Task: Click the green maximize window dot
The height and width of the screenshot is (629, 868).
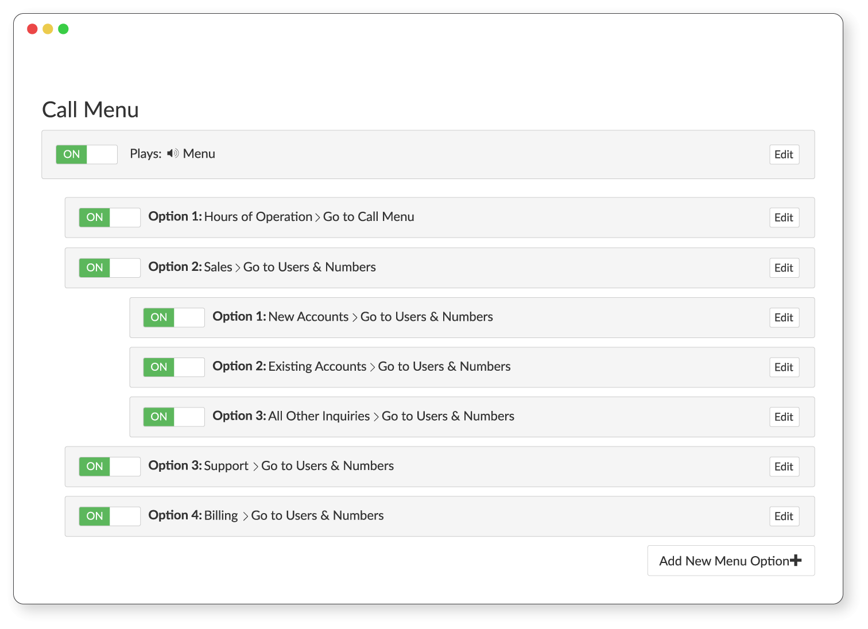Action: point(63,29)
